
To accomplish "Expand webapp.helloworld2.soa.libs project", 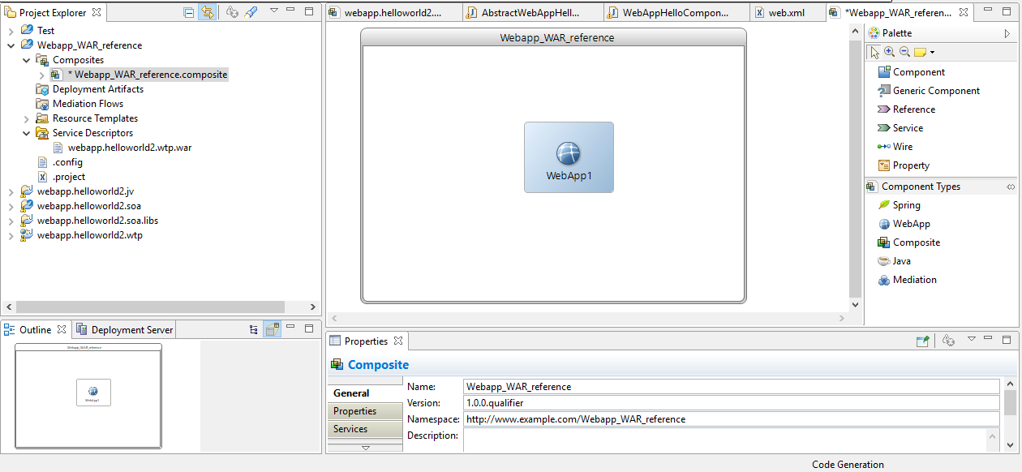I will click(11, 221).
